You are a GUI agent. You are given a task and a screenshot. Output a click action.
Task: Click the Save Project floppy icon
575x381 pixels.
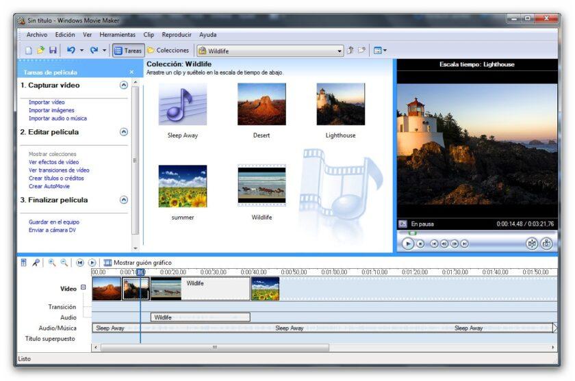53,50
